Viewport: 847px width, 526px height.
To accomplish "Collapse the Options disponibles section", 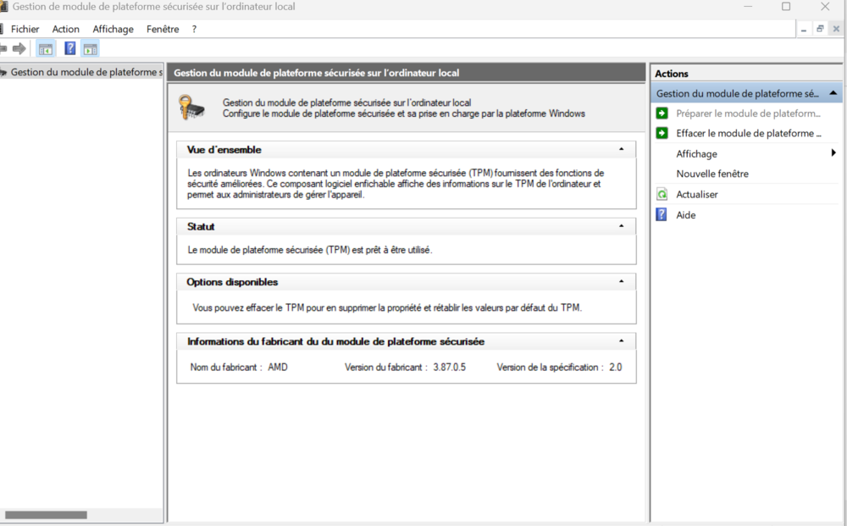I will click(622, 282).
